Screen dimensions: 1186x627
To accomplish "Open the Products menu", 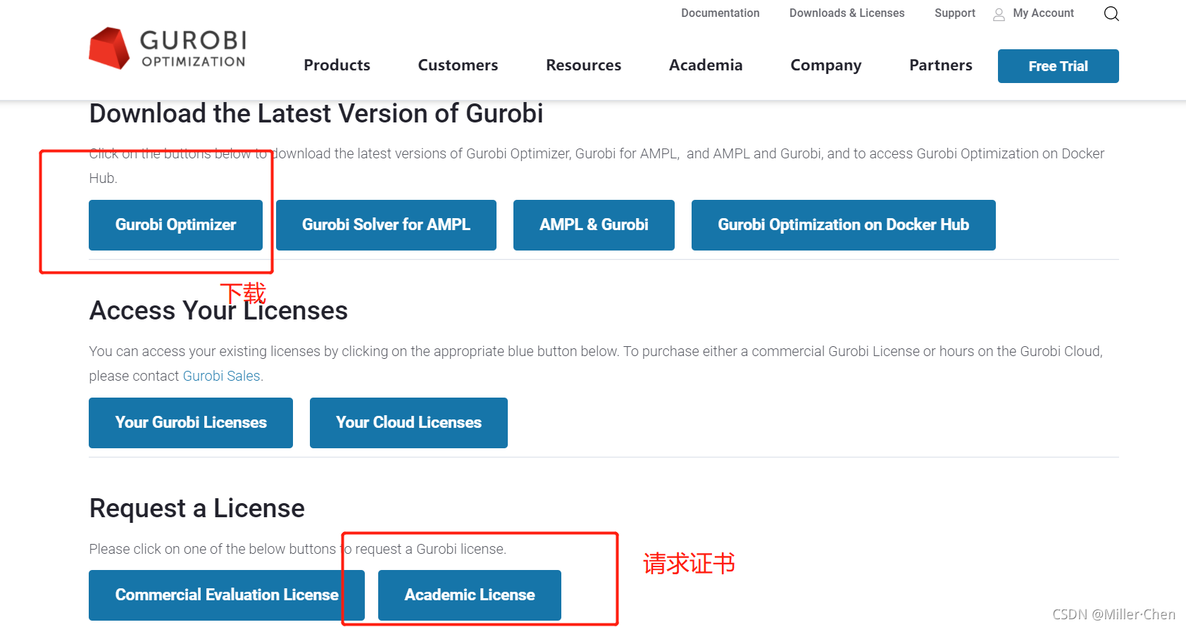I will (337, 65).
